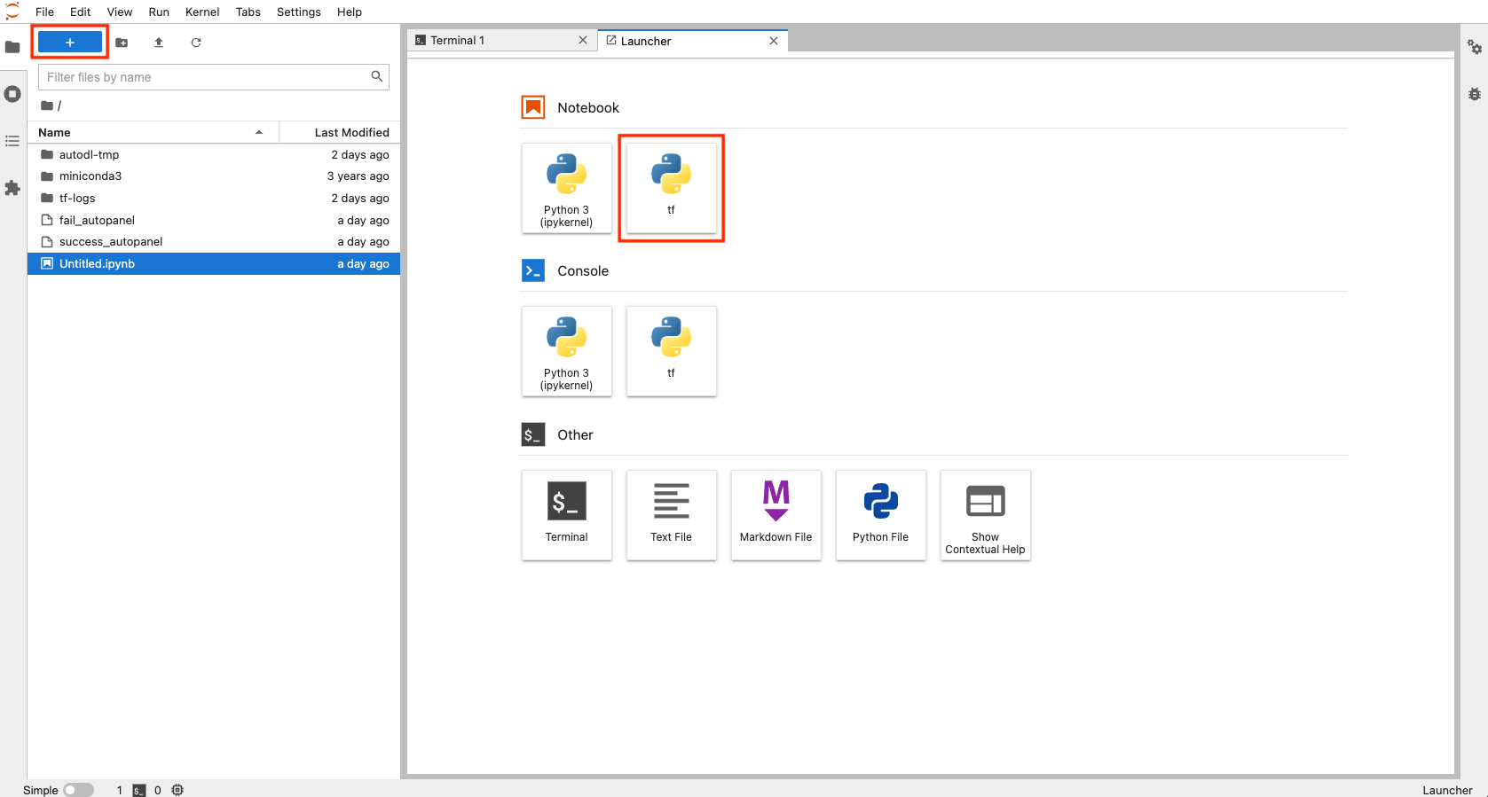Toggle Simple mode switch in status bar
The image size is (1488, 797).
tap(78, 790)
